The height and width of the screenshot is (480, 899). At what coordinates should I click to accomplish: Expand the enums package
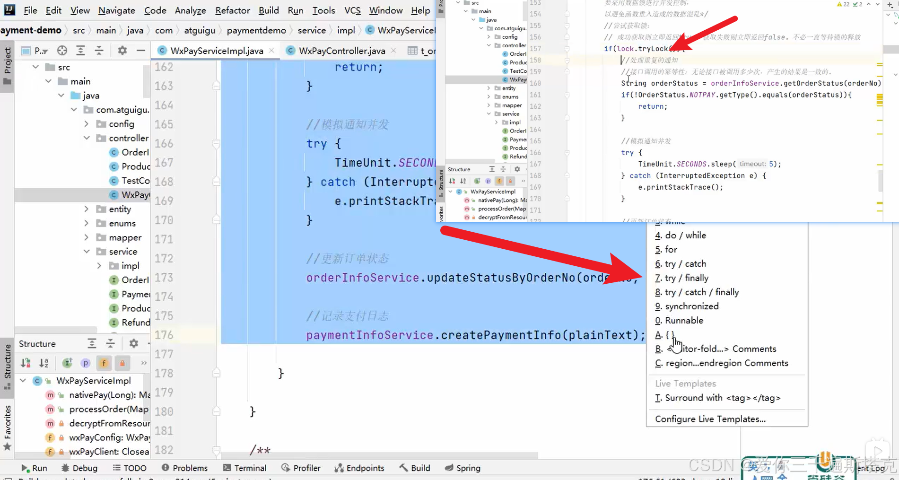pos(87,223)
